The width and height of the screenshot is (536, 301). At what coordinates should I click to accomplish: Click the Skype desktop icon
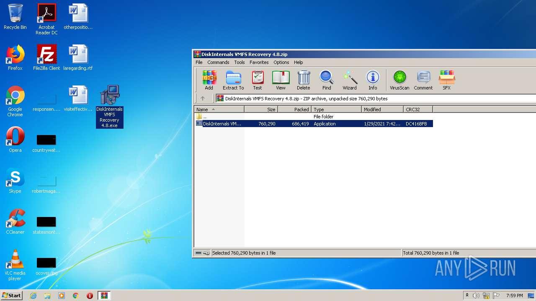15,181
